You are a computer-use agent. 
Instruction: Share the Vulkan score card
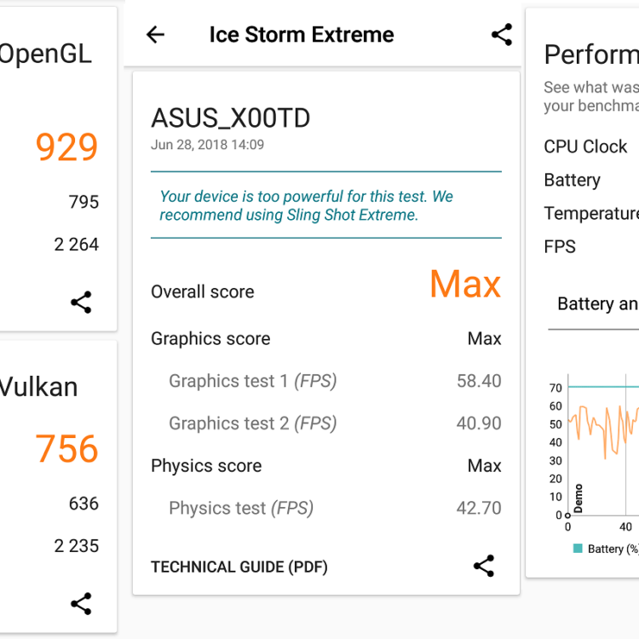point(81,604)
